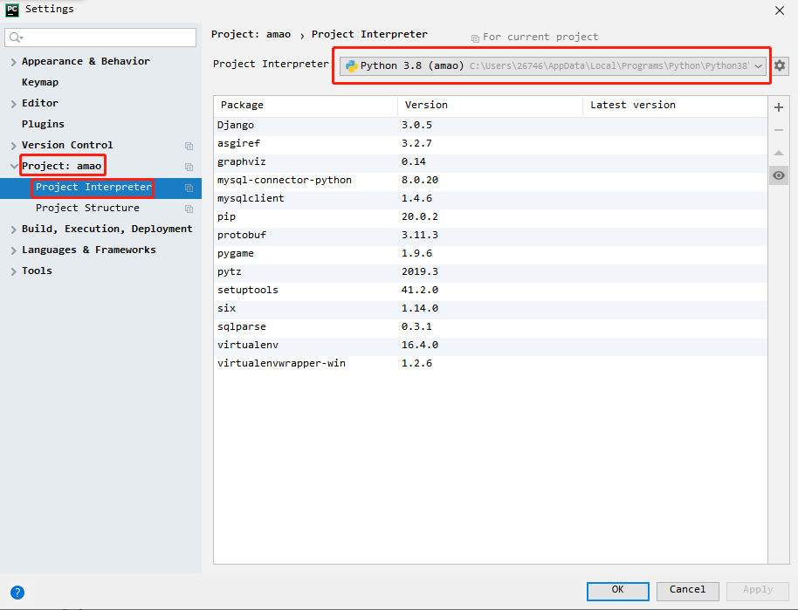
Task: Select the setuptools package row
Action: tap(491, 290)
